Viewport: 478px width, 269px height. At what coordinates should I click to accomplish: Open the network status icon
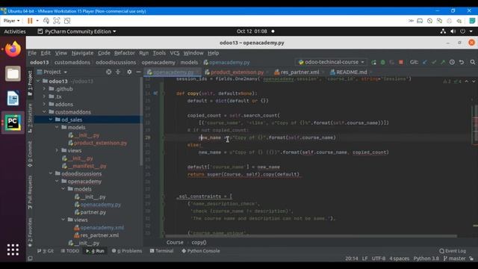(x=443, y=31)
